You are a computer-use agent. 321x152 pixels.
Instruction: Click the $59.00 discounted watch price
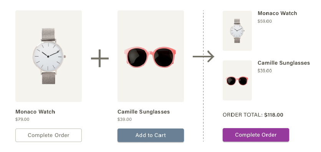(265, 21)
